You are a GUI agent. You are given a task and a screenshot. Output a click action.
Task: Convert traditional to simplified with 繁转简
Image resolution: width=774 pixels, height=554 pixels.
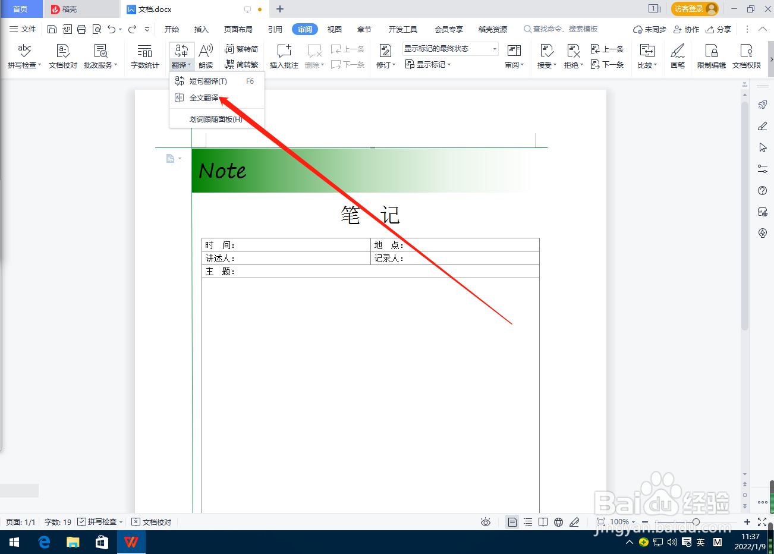click(241, 49)
